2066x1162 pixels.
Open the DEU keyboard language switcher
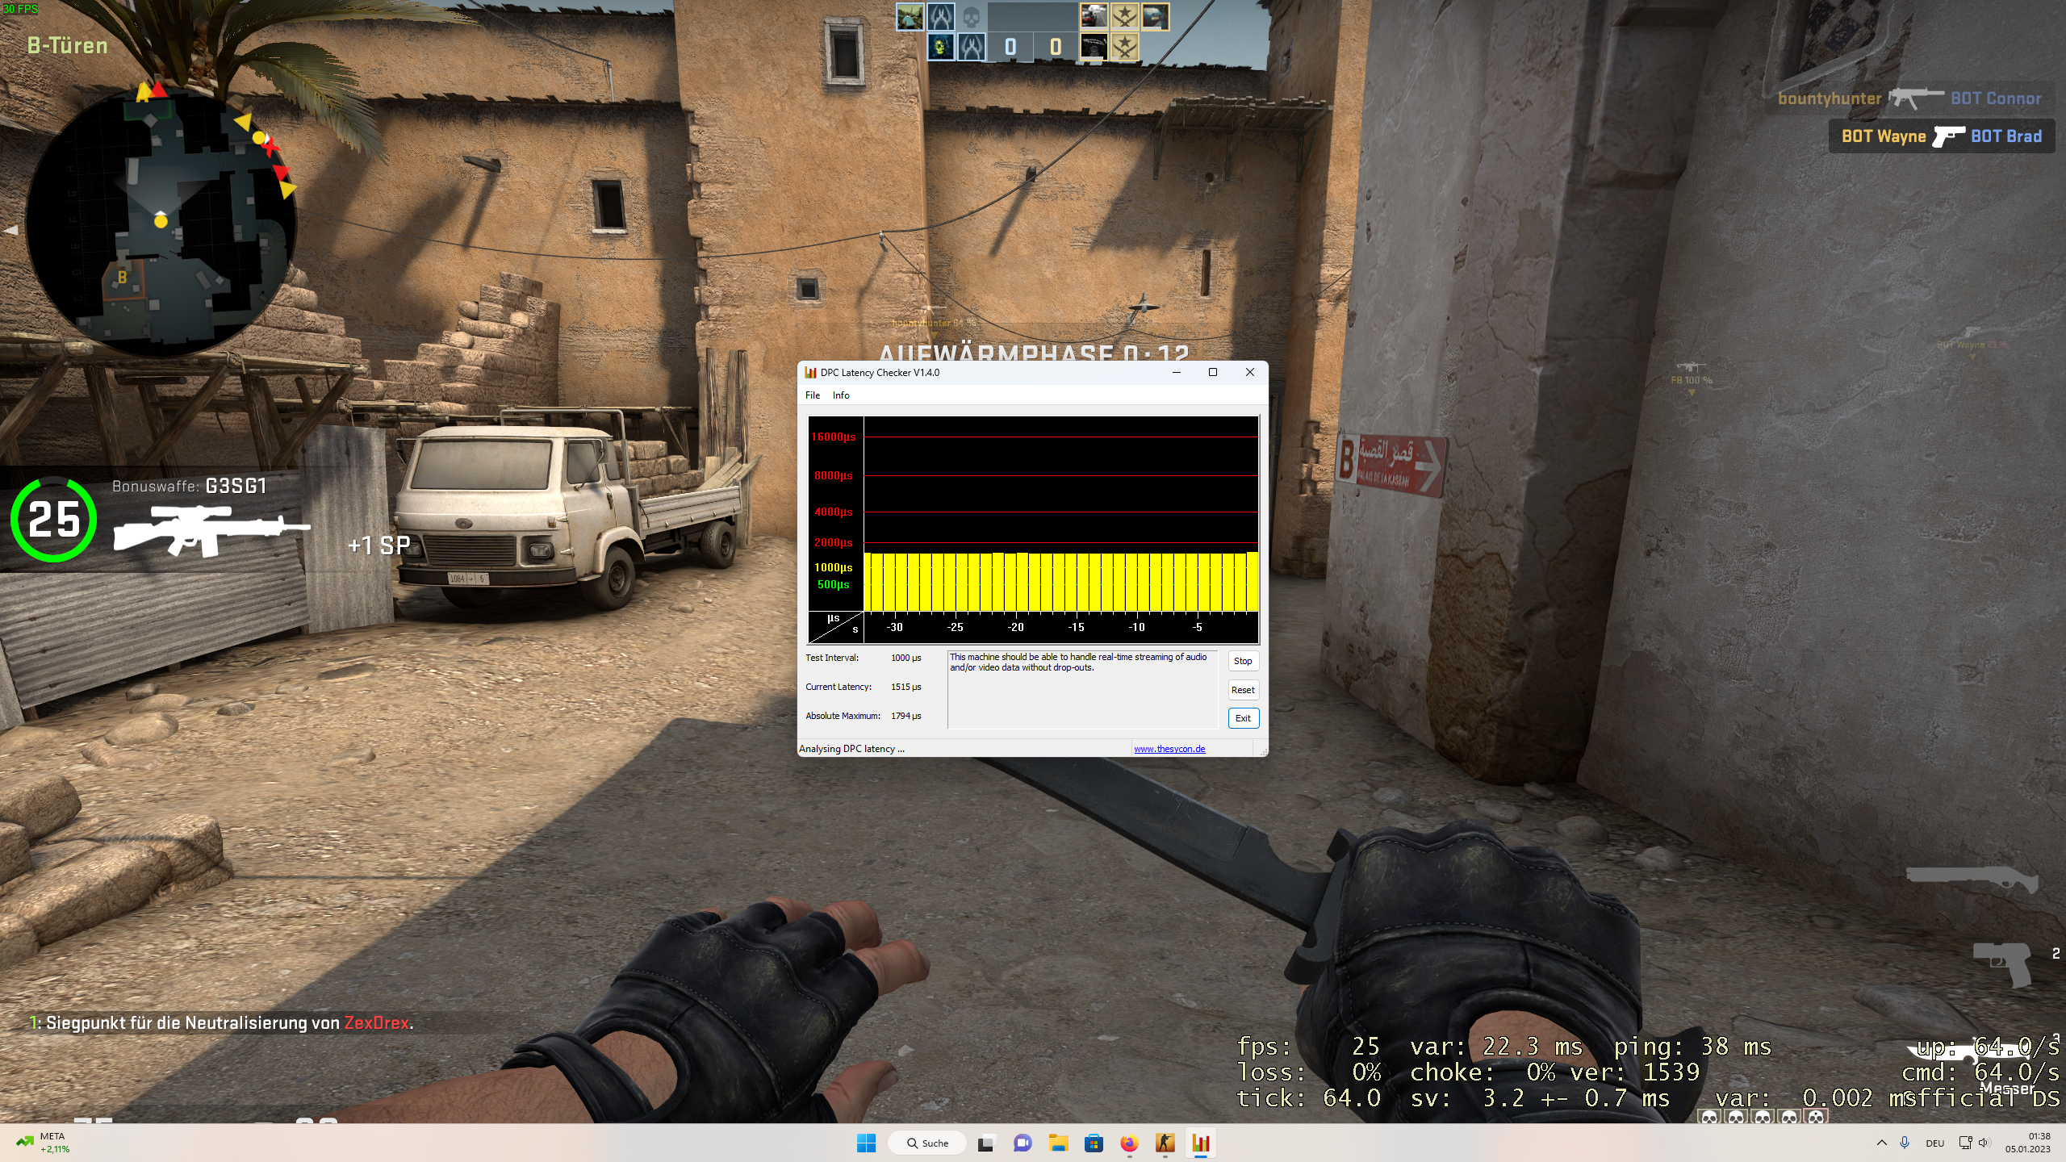[x=1934, y=1143]
